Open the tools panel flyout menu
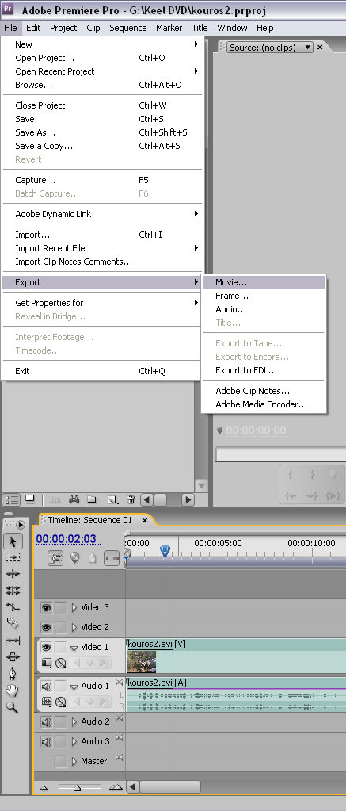 click(x=21, y=525)
